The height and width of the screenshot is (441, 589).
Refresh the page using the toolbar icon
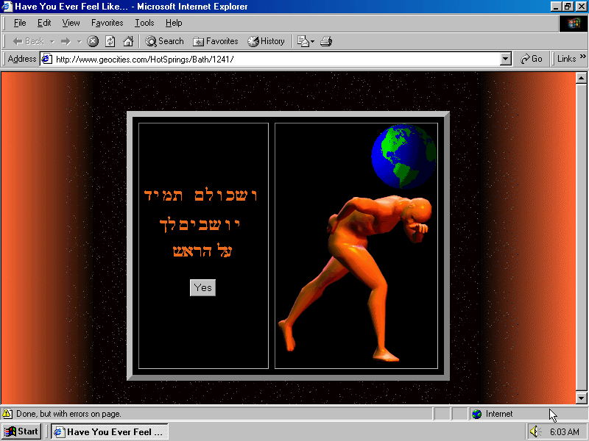(110, 41)
